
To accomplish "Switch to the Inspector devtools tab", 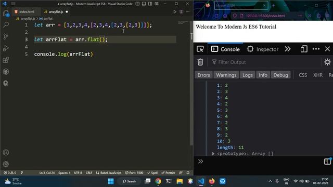I will [x=263, y=49].
